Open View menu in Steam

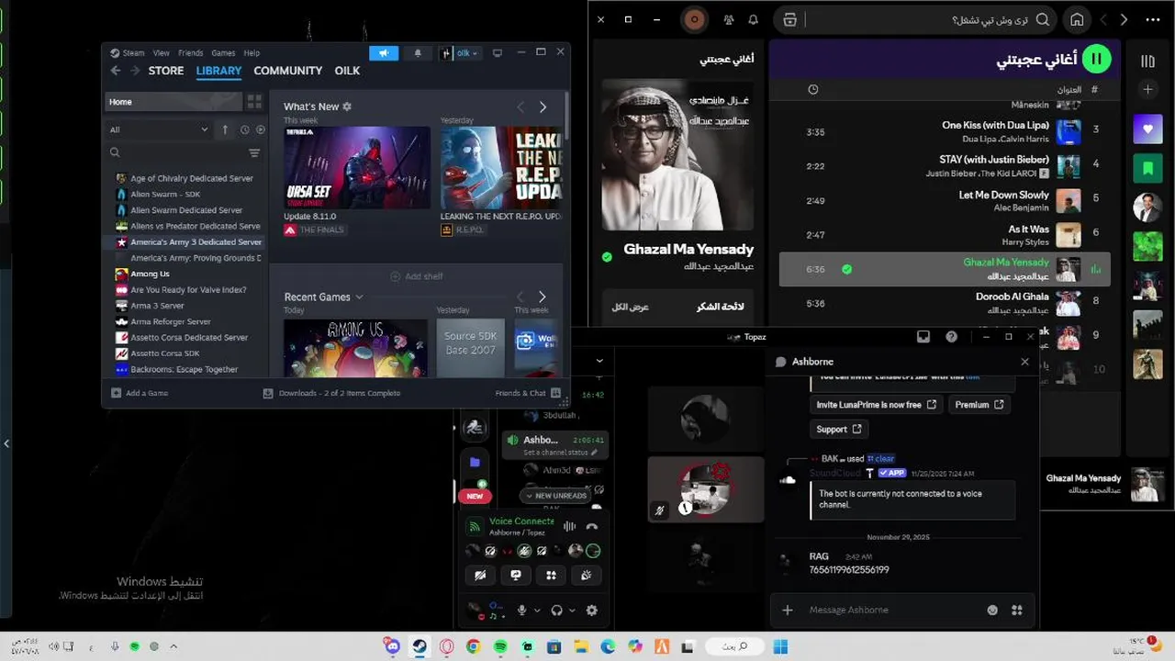[162, 53]
